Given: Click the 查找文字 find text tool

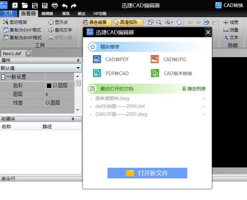Looking at the screenshot, I should coord(60,30).
